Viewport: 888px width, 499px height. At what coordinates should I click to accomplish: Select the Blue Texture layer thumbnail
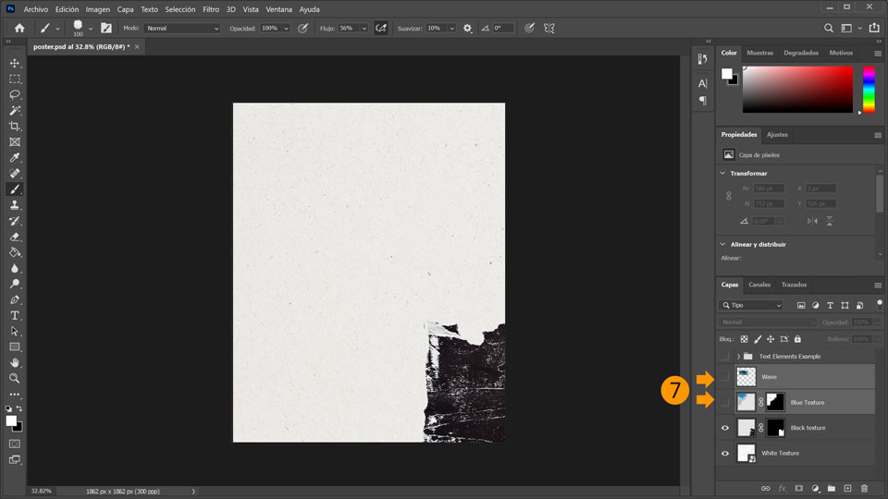[746, 402]
